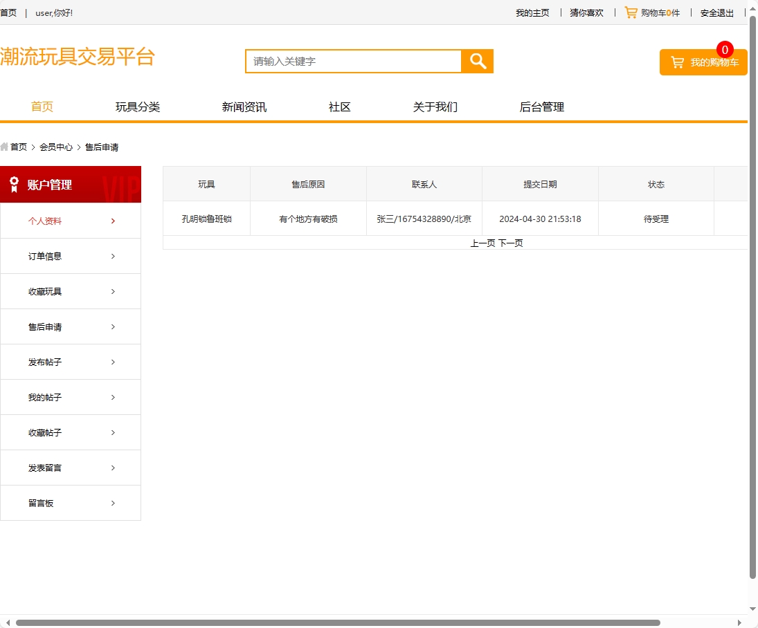The height and width of the screenshot is (628, 758).
Task: Click the 待受理 status cell
Action: 656,218
